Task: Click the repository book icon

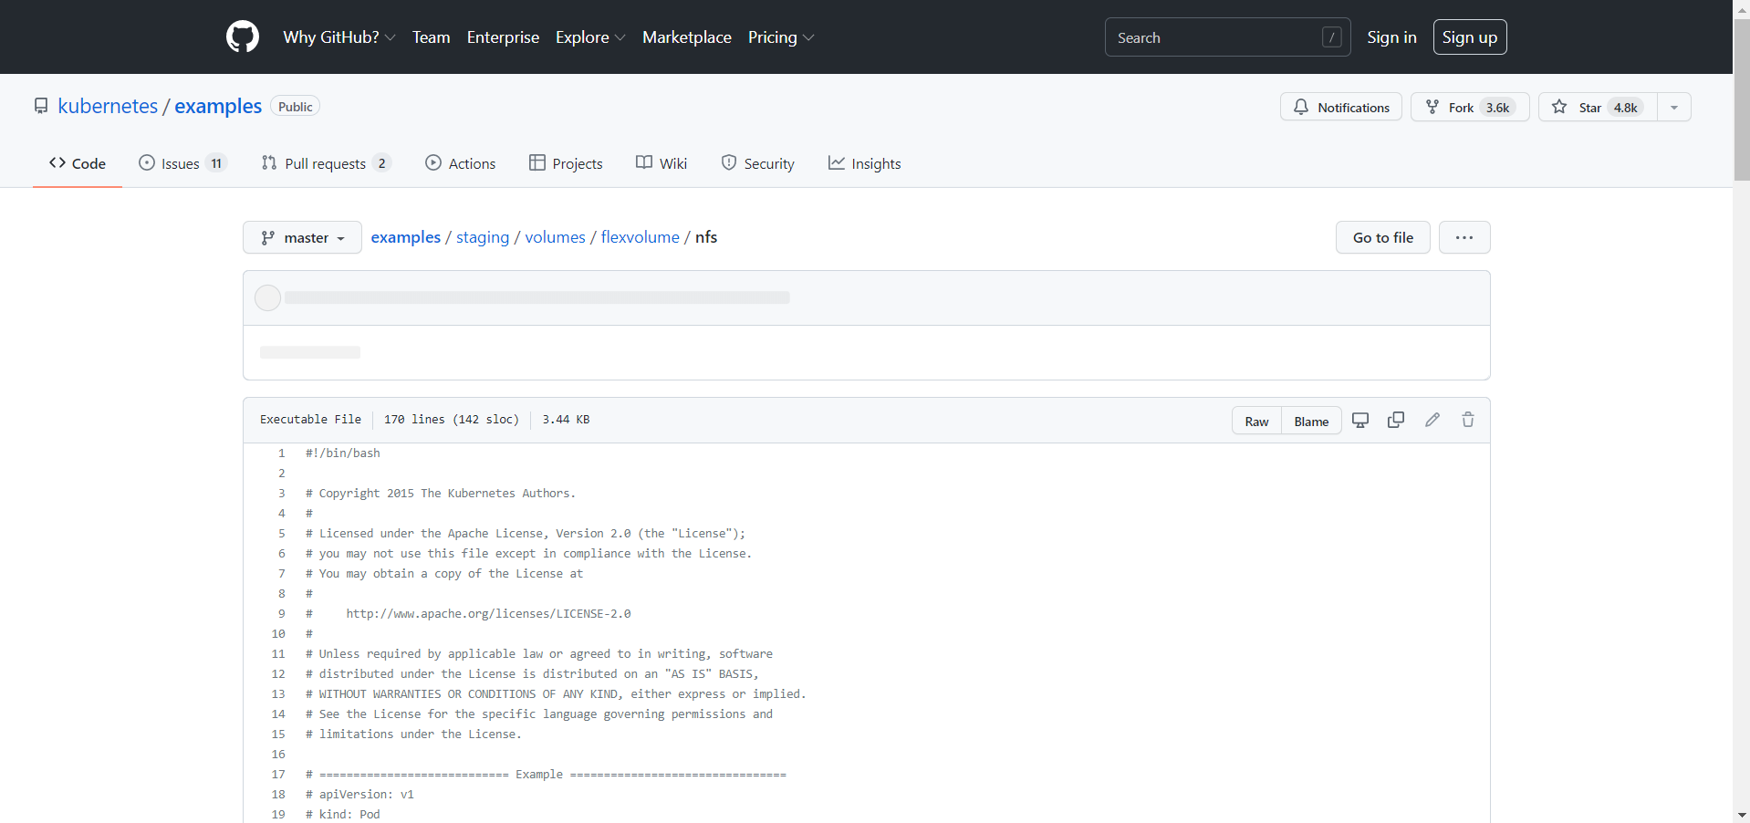Action: [x=41, y=106]
